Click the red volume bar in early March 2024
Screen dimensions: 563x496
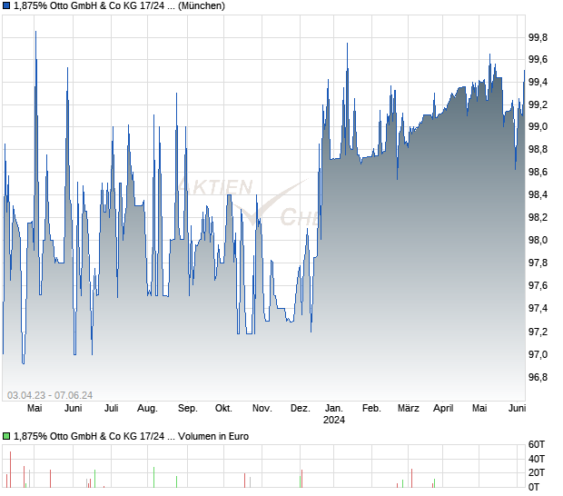(x=412, y=478)
